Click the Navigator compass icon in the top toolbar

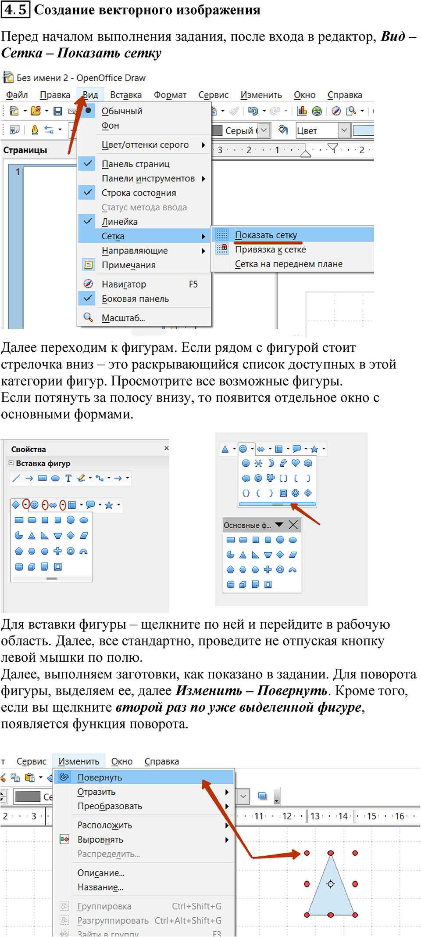[x=336, y=111]
